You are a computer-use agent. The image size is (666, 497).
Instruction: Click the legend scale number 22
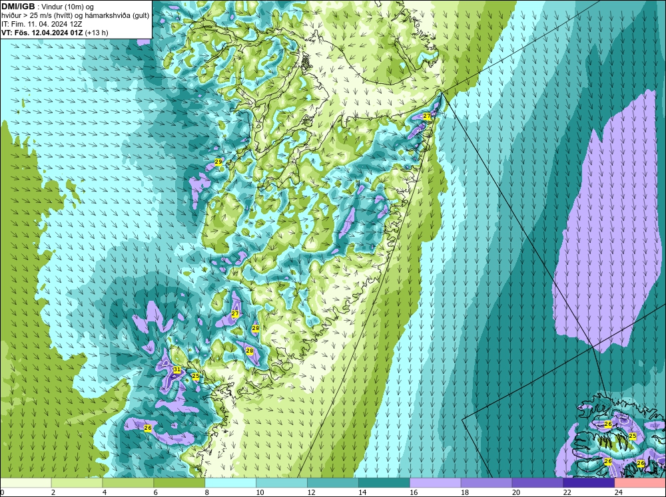[x=567, y=492]
